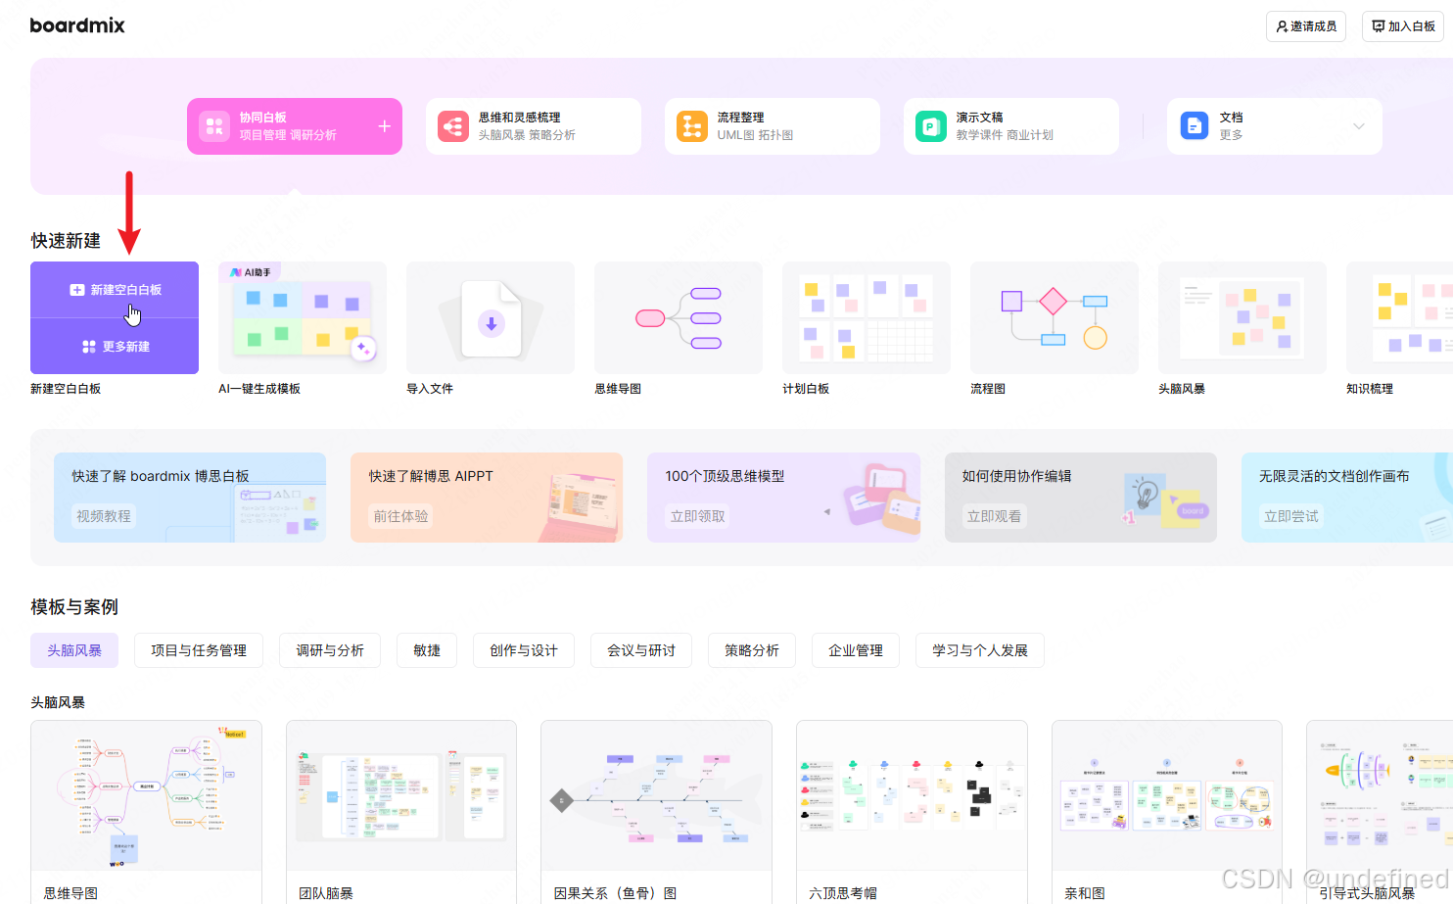Select the 会议与研讨 category tab
The height and width of the screenshot is (904, 1453).
click(x=641, y=650)
